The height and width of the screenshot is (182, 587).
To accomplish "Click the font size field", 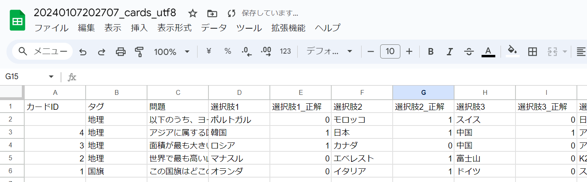I will 390,51.
